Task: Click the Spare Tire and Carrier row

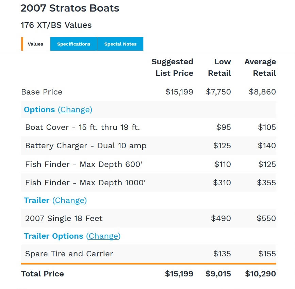Action: 149,254
